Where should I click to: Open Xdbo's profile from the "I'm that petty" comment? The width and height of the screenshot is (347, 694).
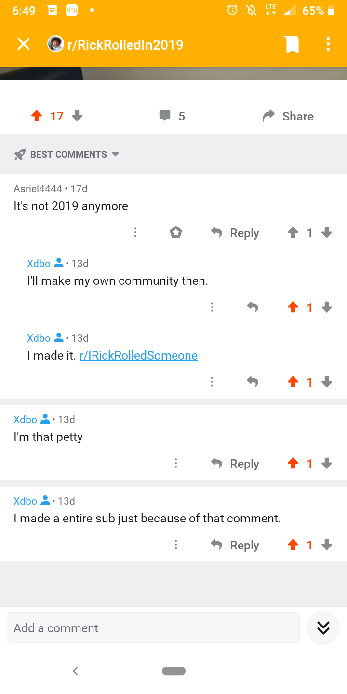tap(25, 420)
